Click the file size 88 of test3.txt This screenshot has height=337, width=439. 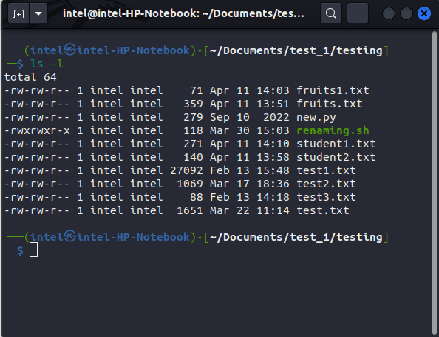[197, 197]
